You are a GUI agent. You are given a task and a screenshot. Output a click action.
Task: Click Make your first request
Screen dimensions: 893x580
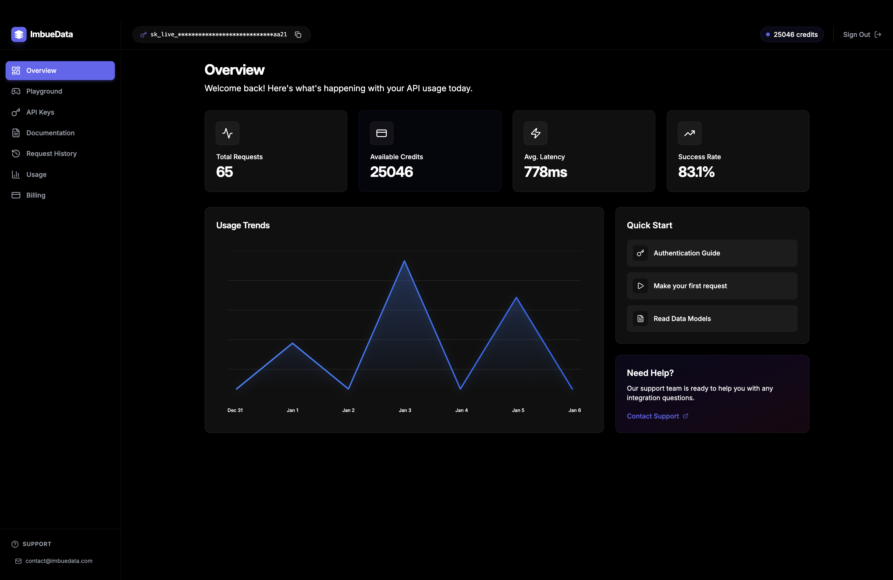pos(712,286)
